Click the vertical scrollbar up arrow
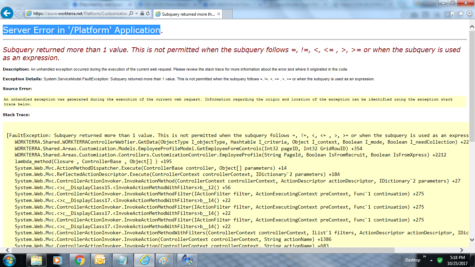Image resolution: width=475 pixels, height=267 pixels. click(472, 27)
